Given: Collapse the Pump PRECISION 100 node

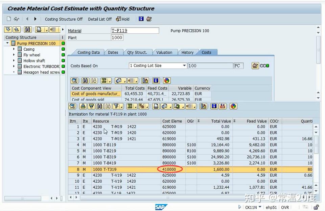Looking at the screenshot, I should 7,43.
